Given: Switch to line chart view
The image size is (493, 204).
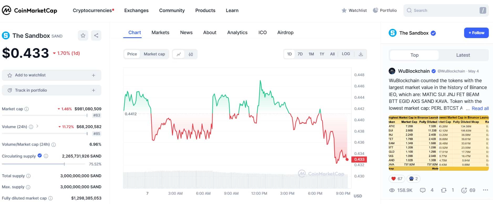Looking at the screenshot, I should click(x=179, y=54).
